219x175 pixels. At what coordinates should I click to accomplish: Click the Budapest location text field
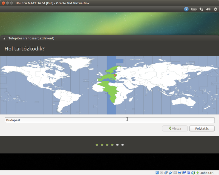pos(110,120)
